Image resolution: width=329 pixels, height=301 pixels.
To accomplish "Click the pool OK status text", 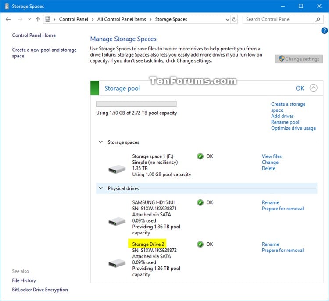I will pyautogui.click(x=300, y=88).
